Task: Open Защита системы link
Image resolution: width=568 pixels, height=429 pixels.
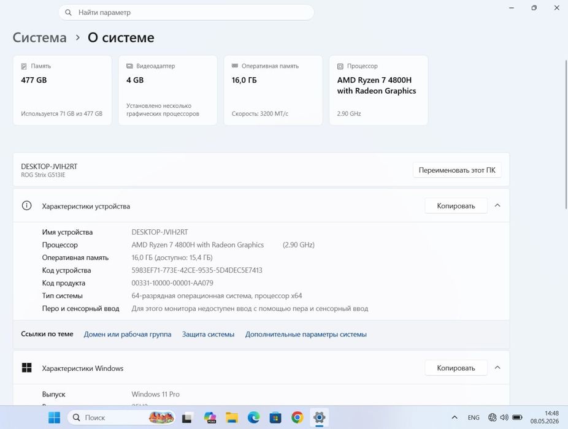Action: coord(208,334)
